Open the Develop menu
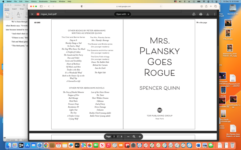 tap(53, 1)
